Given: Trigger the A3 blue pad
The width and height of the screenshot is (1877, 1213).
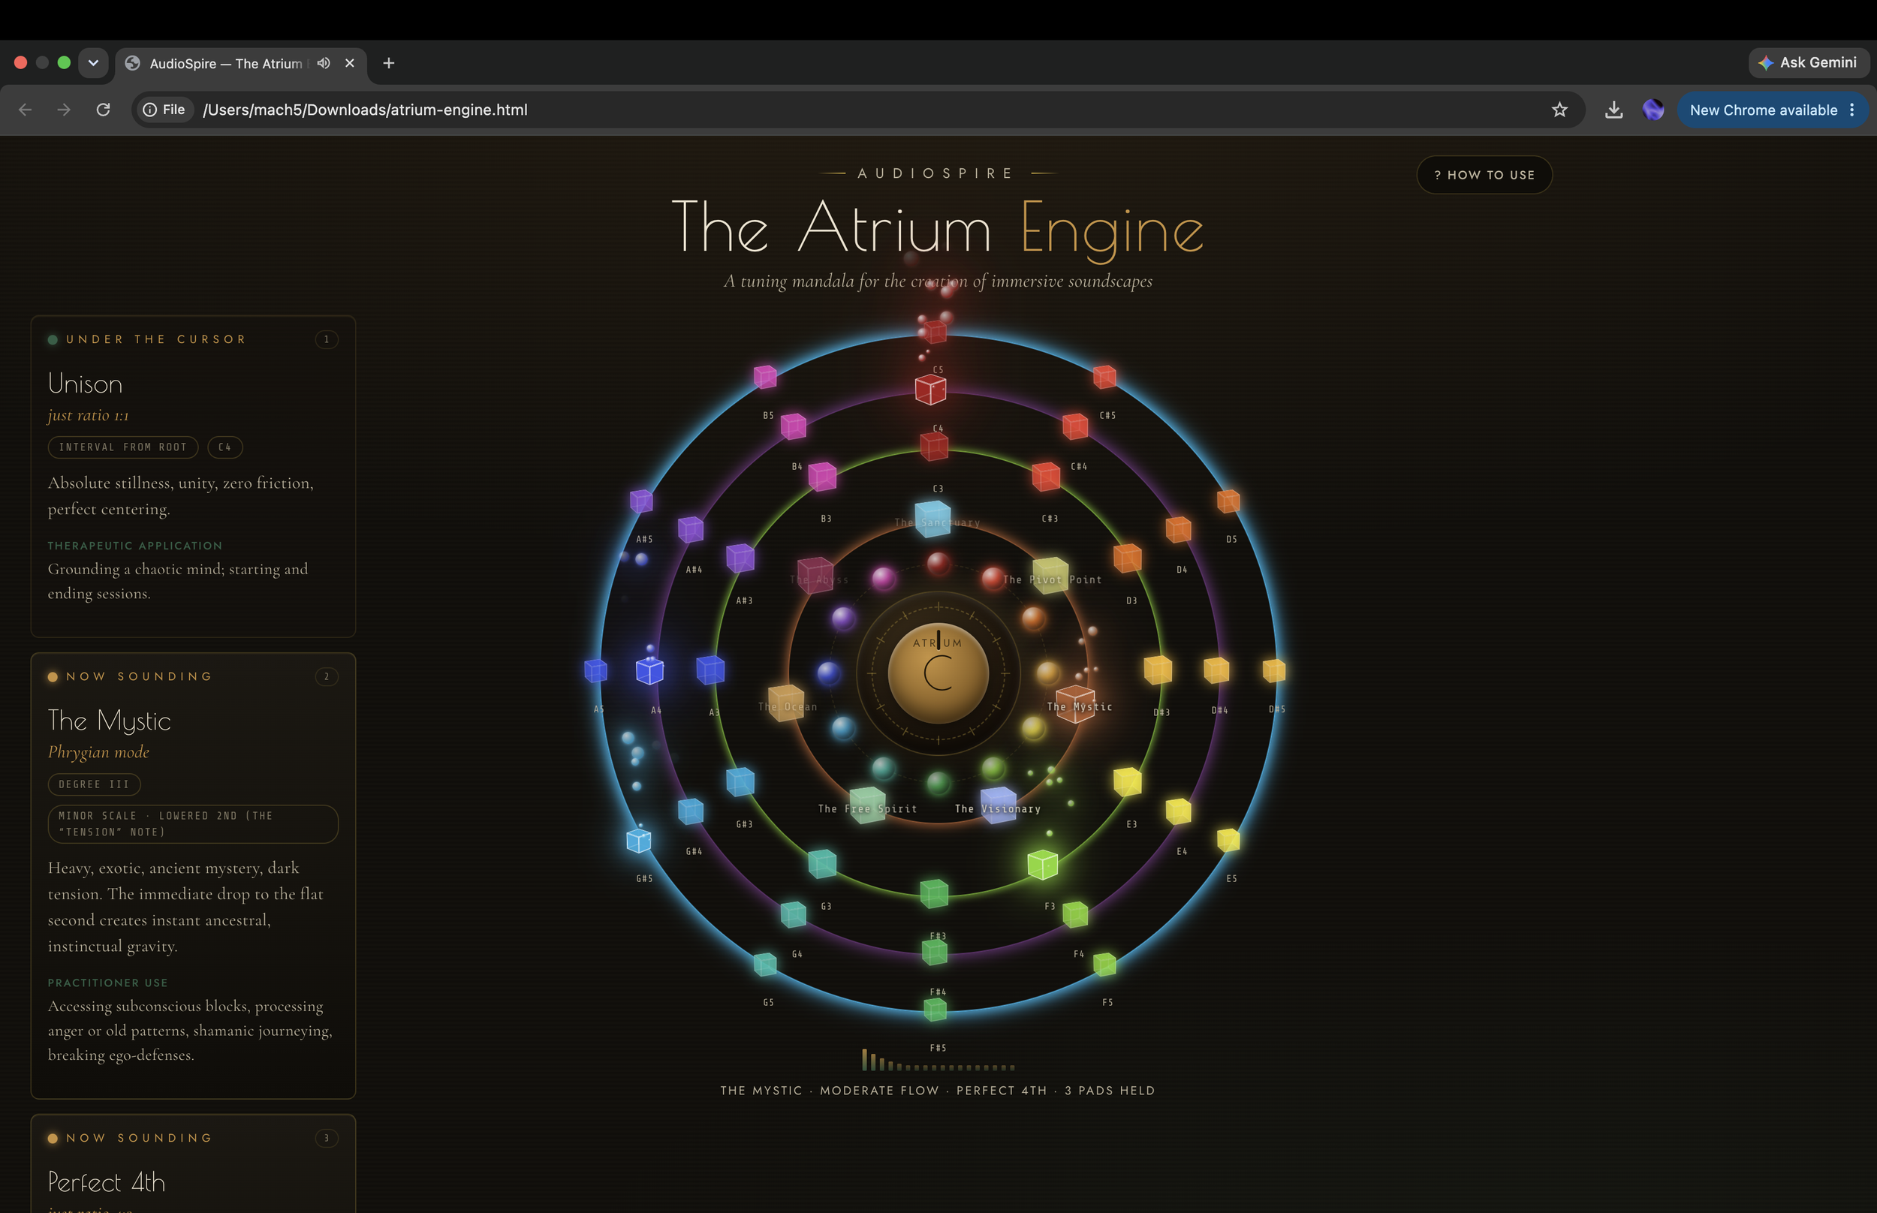Looking at the screenshot, I should 710,670.
